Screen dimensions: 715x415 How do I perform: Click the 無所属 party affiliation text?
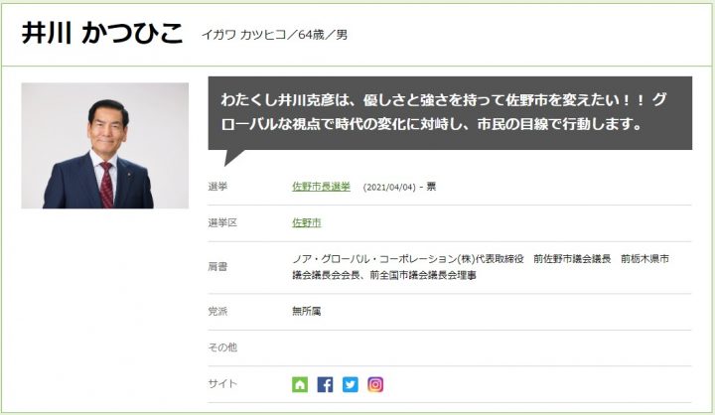307,311
